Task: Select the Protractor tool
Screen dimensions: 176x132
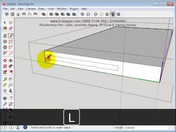Action: click(5, 85)
